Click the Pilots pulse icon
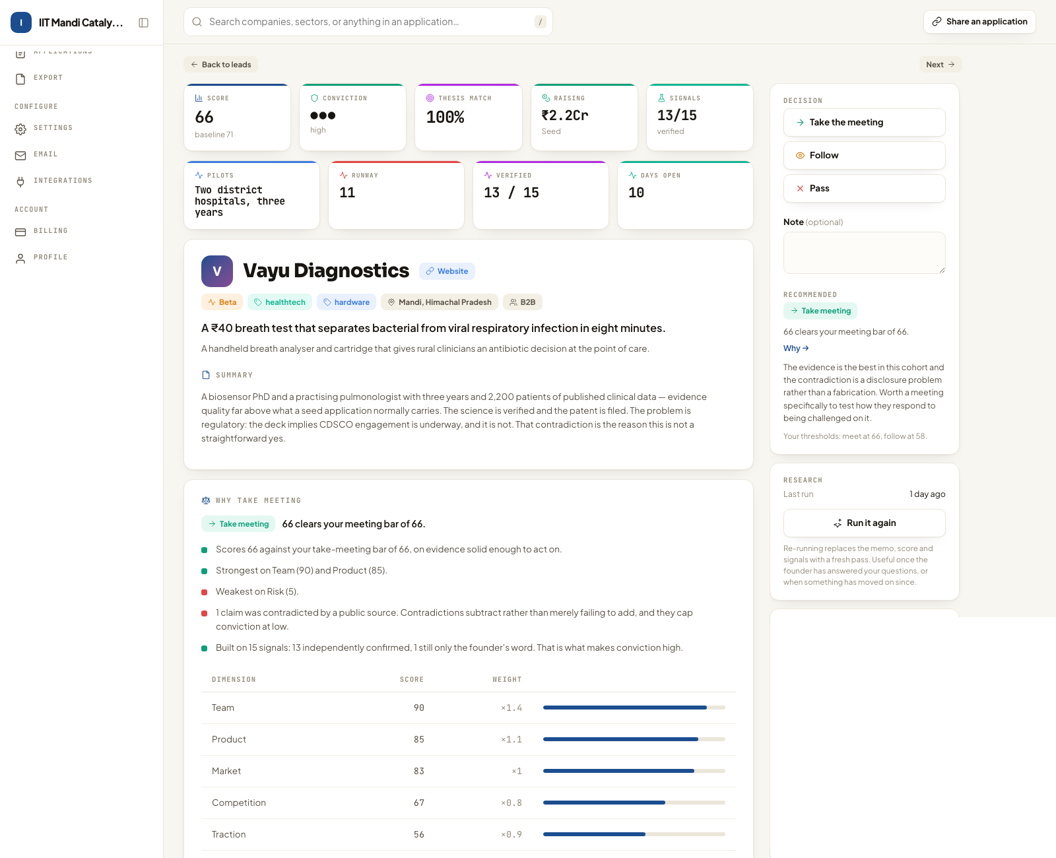Viewport: 1056px width, 858px height. click(x=199, y=175)
